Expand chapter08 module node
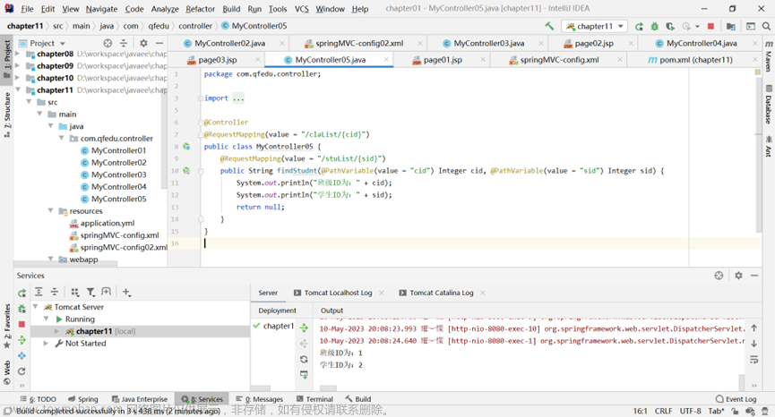Image resolution: width=775 pixels, height=417 pixels. click(18, 54)
